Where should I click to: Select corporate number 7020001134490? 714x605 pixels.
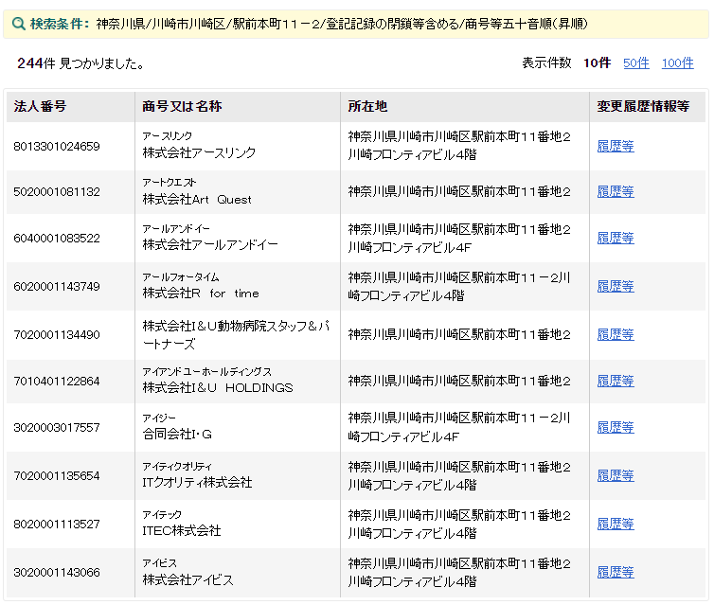tap(57, 334)
